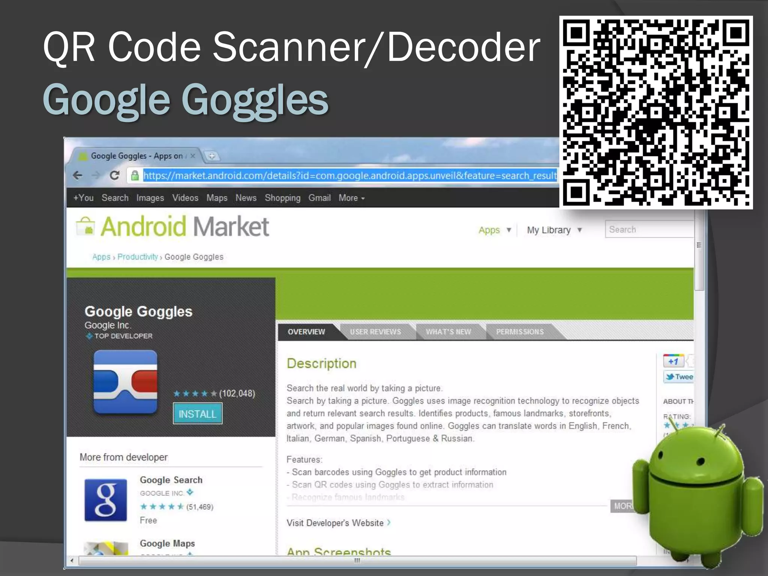
Task: Open Images in the Google bar
Action: point(150,198)
